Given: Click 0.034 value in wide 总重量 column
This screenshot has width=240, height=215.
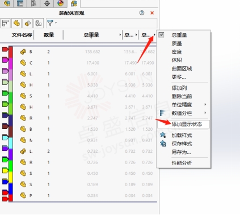Looking at the screenshot, I should pyautogui.click(x=92, y=196).
